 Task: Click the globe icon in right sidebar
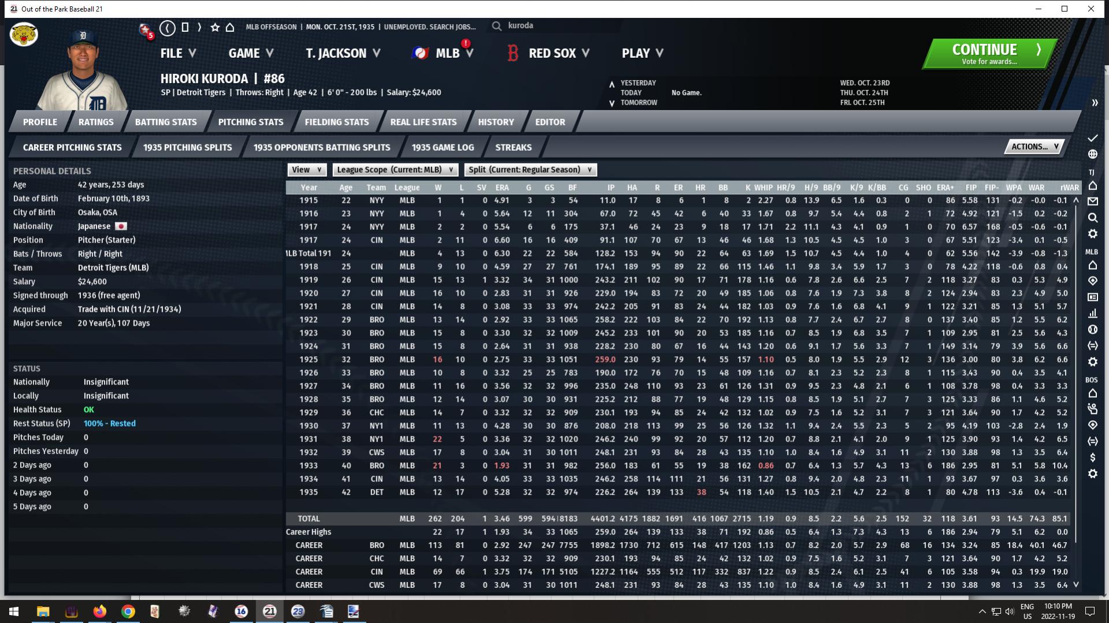pos(1092,154)
